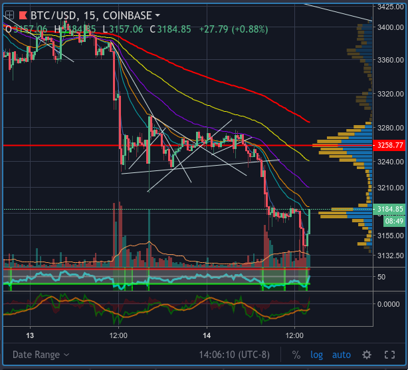The width and height of the screenshot is (408, 370).
Task: Click the 14:06:10 (UTC-8) timezone clock
Action: pos(234,355)
